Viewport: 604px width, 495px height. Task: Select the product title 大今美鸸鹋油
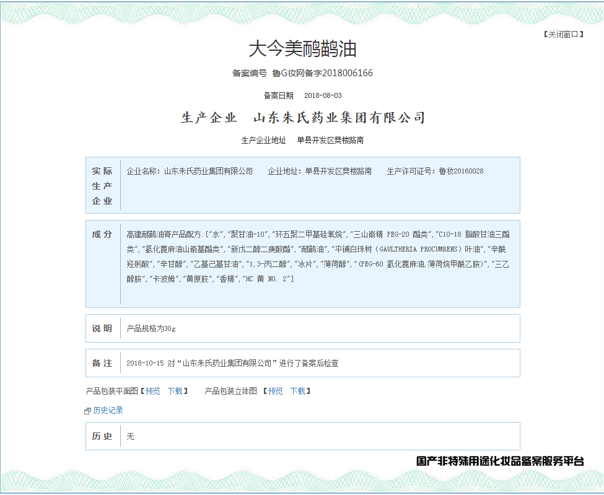(302, 50)
